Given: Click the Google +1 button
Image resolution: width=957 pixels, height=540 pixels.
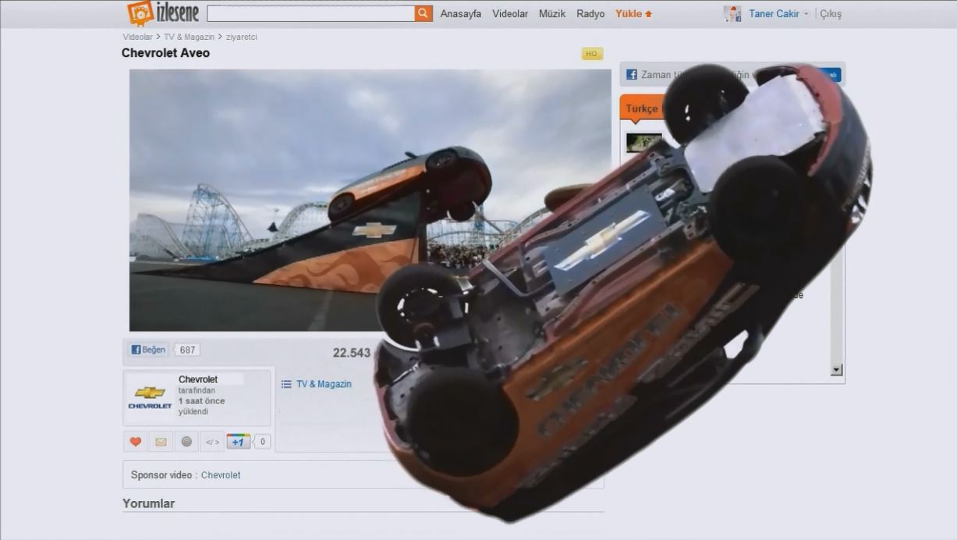Looking at the screenshot, I should (238, 442).
